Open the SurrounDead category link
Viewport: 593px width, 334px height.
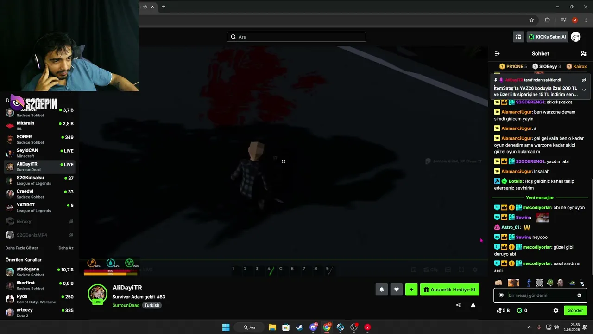[x=126, y=305]
